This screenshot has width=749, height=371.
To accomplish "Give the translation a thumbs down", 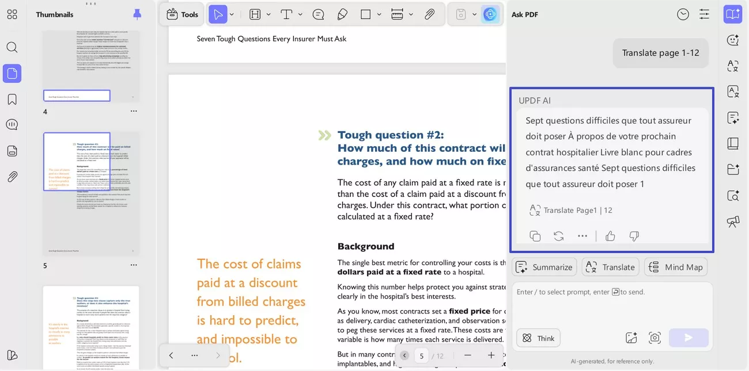I will (x=634, y=236).
